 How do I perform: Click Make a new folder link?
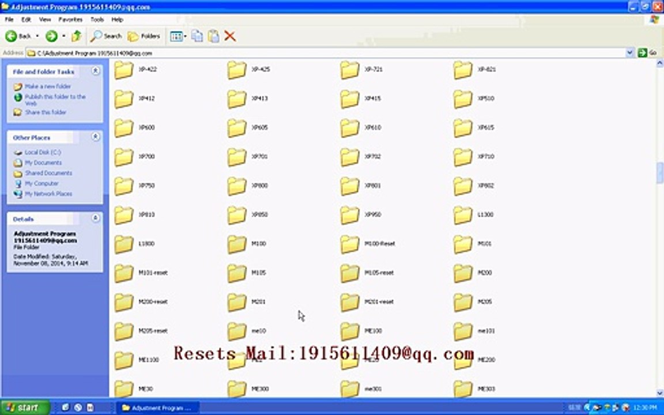coord(48,86)
